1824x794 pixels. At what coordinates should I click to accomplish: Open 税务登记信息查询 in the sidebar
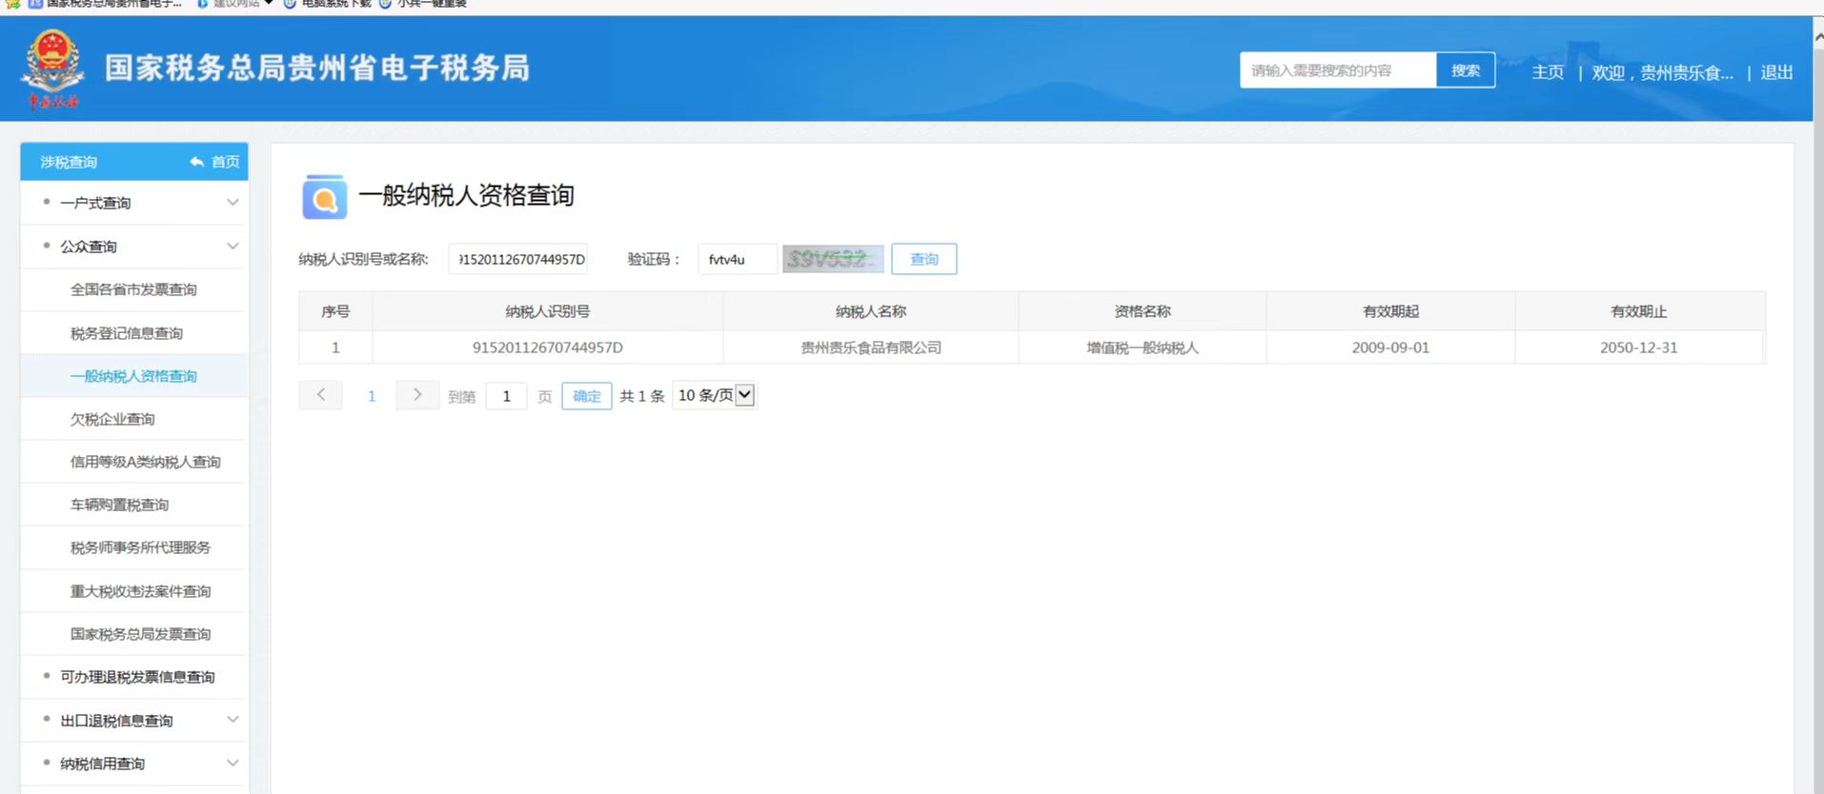pos(126,333)
